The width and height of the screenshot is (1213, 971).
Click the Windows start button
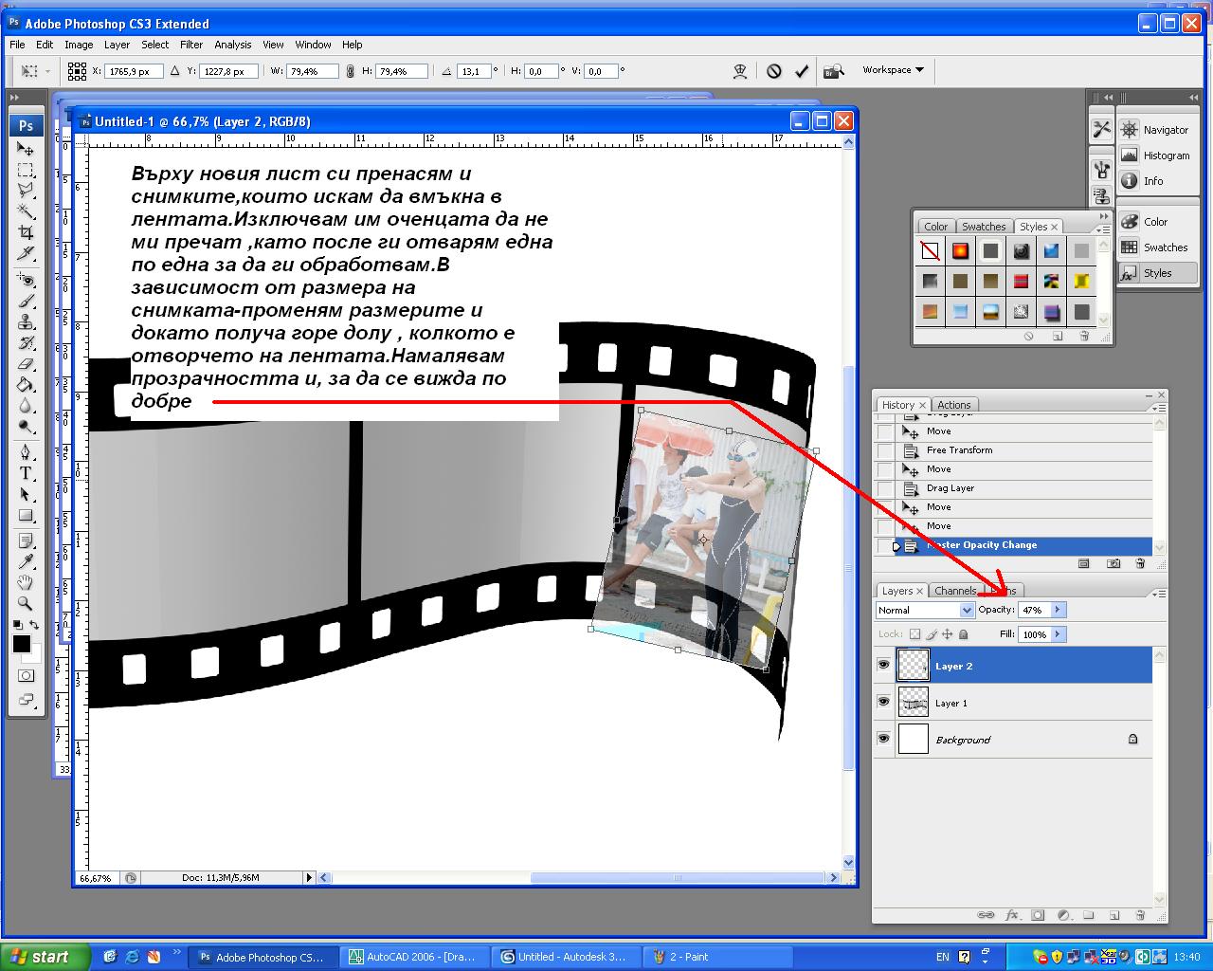tap(45, 957)
